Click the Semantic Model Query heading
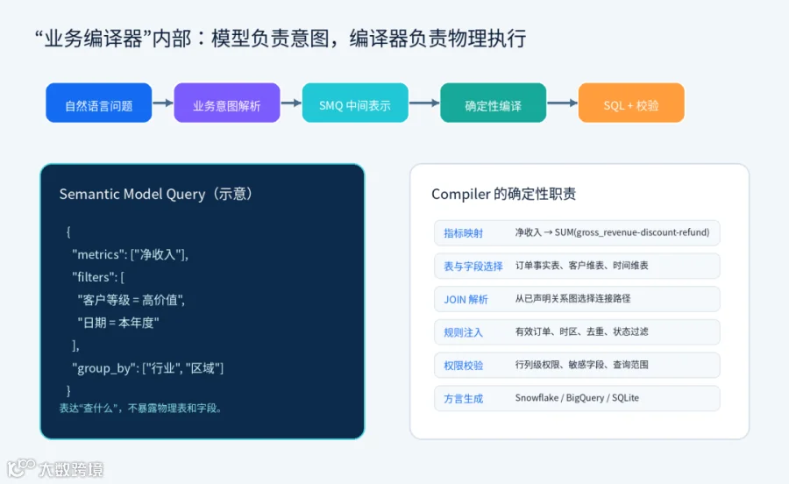The height and width of the screenshot is (484, 789). click(x=156, y=194)
